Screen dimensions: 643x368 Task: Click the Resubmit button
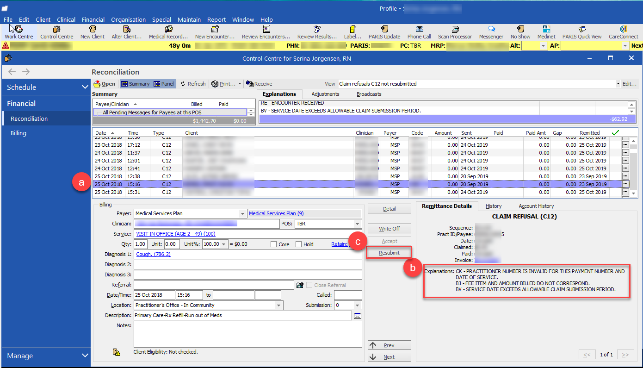(x=389, y=253)
